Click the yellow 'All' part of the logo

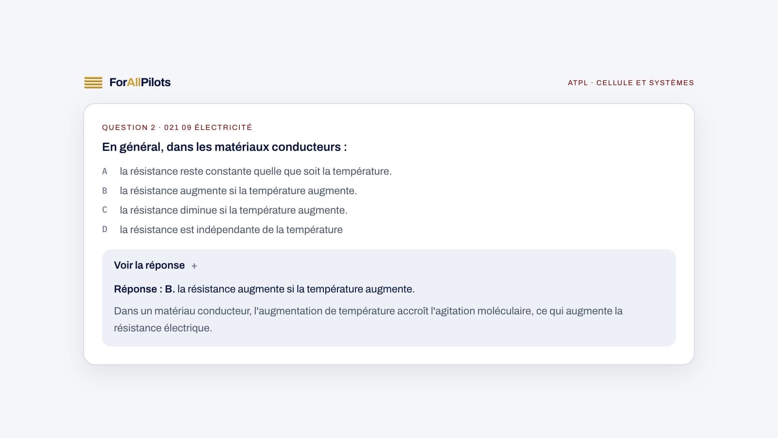(x=134, y=82)
